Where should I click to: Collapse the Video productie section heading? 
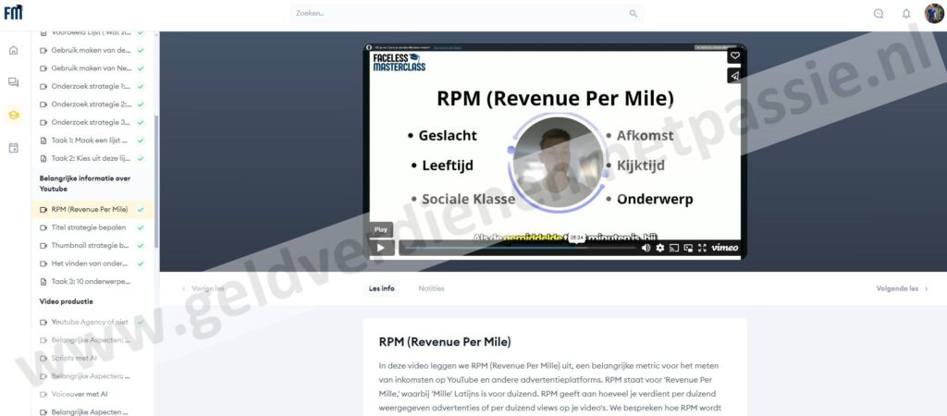(67, 301)
